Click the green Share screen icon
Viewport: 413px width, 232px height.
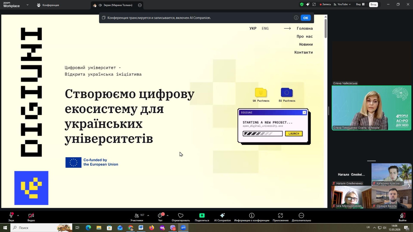click(202, 216)
